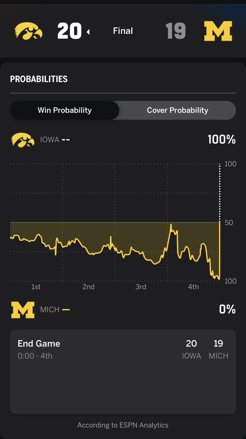Open the End Game play card
This screenshot has height=439, width=246.
(x=123, y=372)
